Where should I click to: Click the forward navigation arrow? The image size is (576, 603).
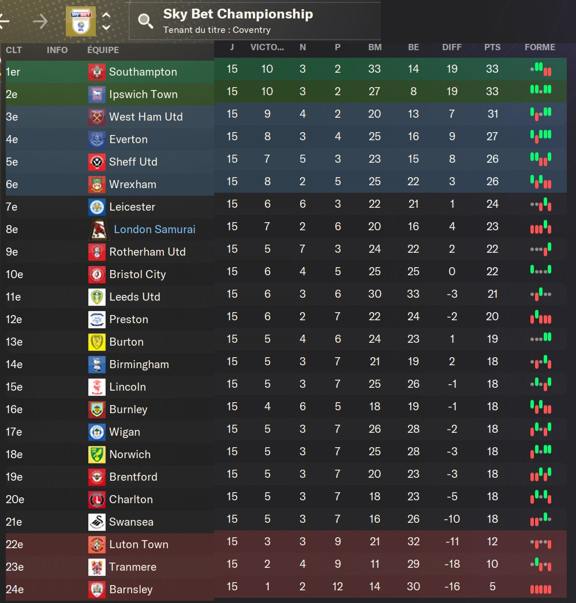(40, 21)
